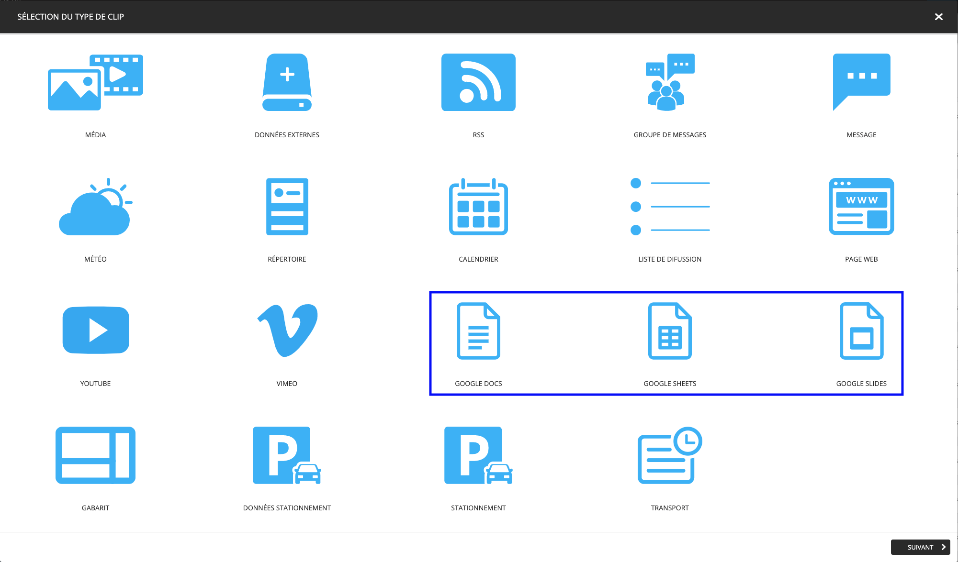The height and width of the screenshot is (562, 958).
Task: Click the GOOGLE SHEETS label
Action: coord(670,384)
